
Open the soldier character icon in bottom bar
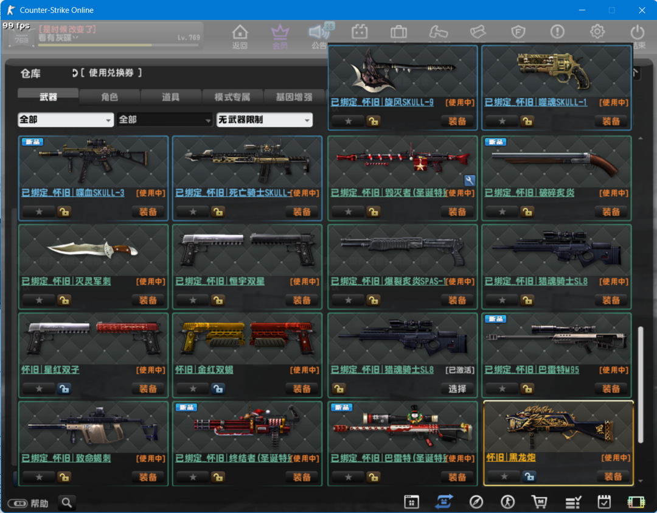coord(507,501)
